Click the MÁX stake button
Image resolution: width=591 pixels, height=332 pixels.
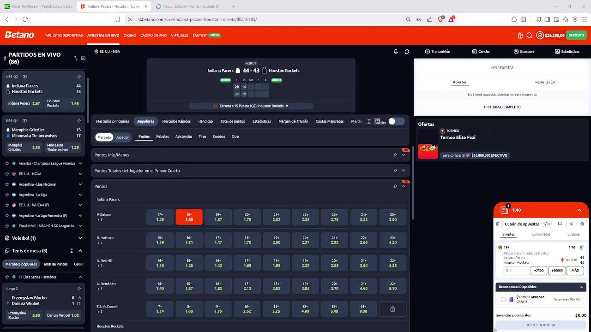pos(575,271)
